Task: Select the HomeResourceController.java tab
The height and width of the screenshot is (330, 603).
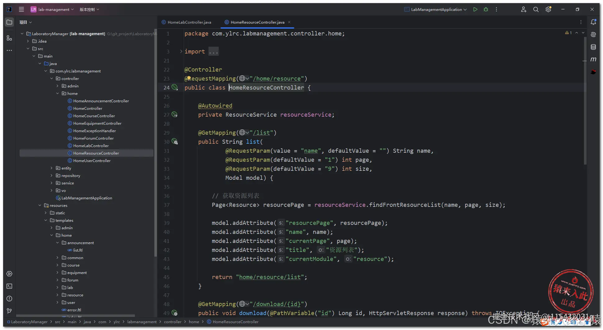Action: 258,22
